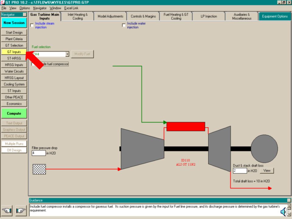
Task: Toggle the Guidance panel square button
Action: (x=289, y=200)
